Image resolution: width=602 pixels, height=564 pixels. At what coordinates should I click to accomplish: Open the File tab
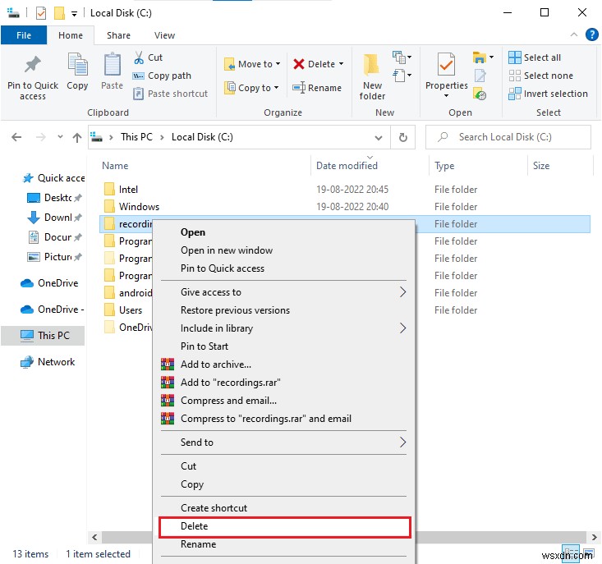tap(24, 35)
